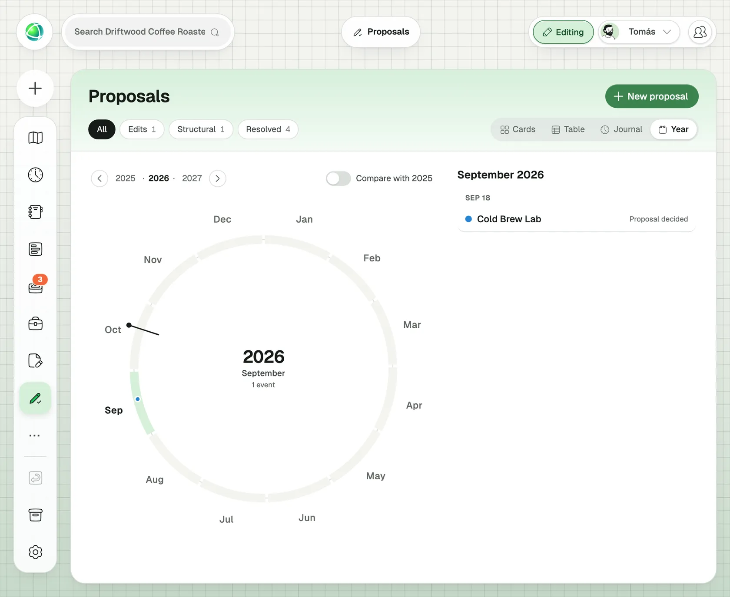
Task: Open the briefcase icon in sidebar
Action: [x=35, y=323]
